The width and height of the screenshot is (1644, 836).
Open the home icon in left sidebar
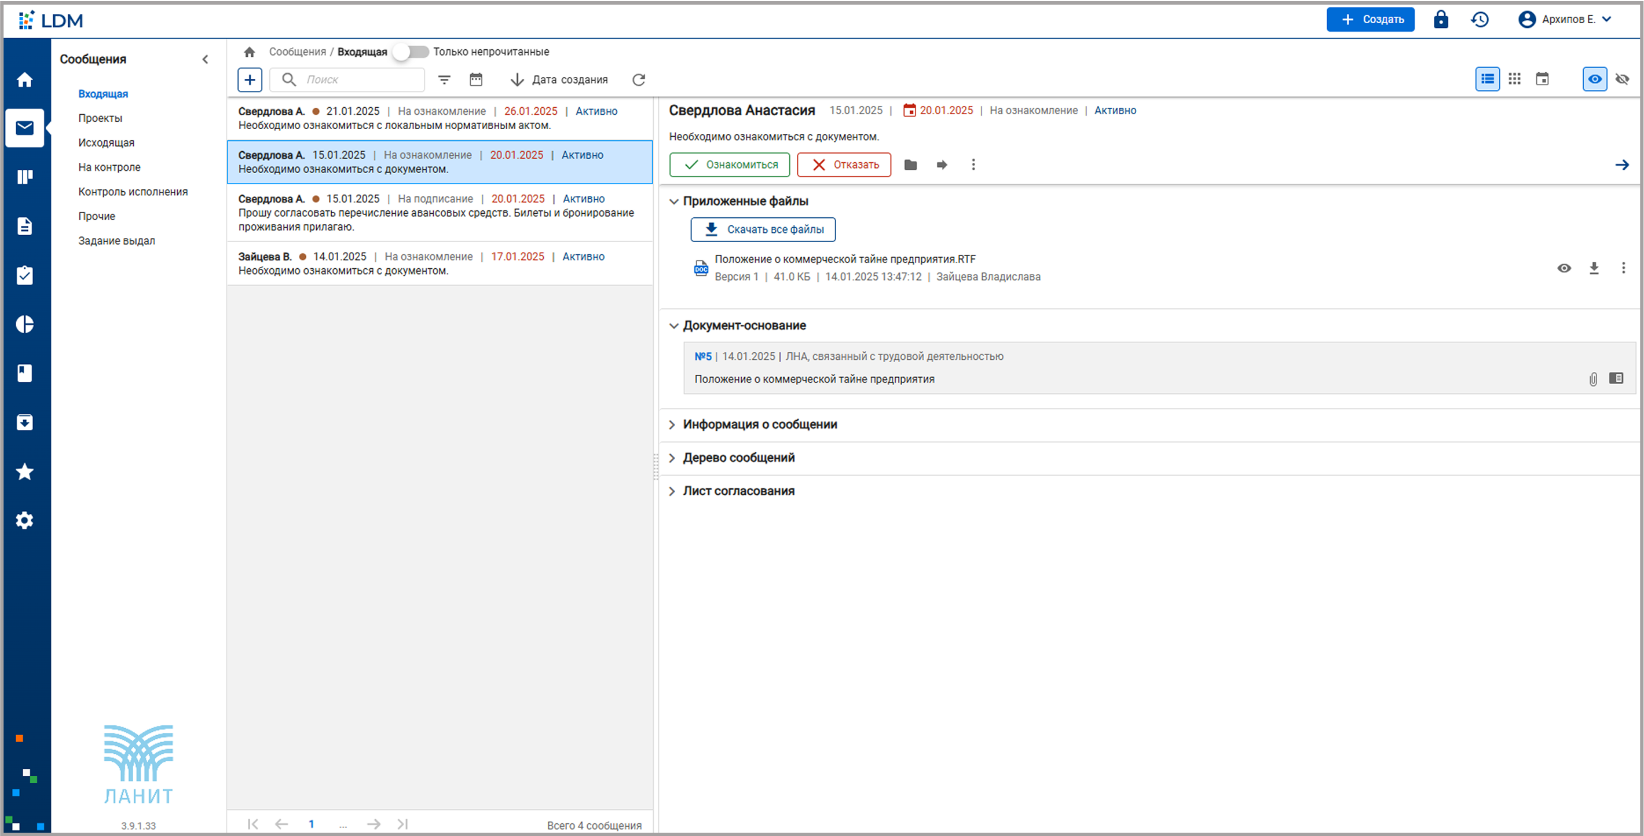coord(24,80)
